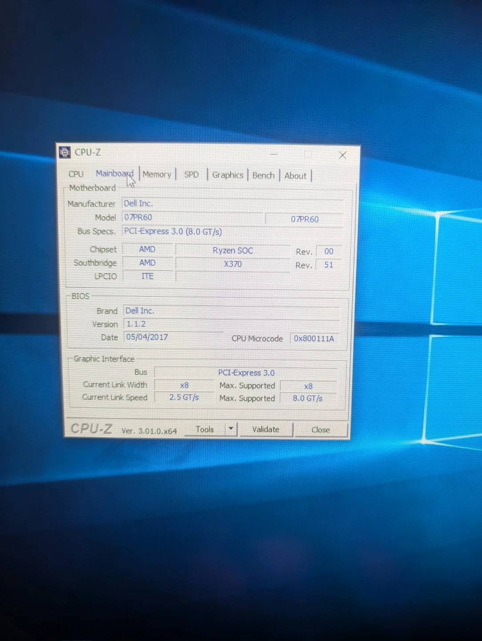Click the right-hand 07PR60 model field
The height and width of the screenshot is (641, 482).
pyautogui.click(x=305, y=219)
